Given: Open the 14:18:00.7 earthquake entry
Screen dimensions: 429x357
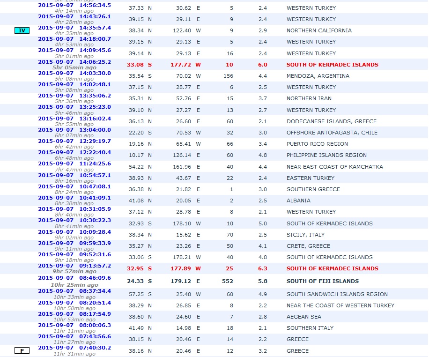Looking at the screenshot, I should (x=74, y=39).
